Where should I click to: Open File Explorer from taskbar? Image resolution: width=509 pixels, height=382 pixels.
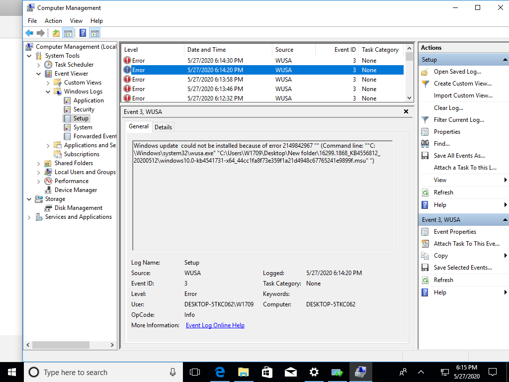(244, 372)
